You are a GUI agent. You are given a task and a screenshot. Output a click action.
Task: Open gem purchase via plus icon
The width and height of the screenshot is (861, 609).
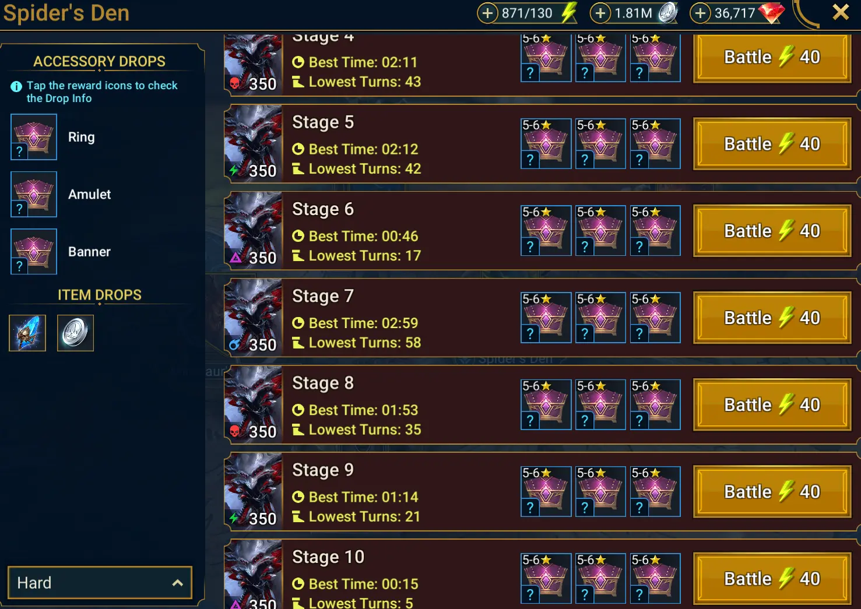700,13
